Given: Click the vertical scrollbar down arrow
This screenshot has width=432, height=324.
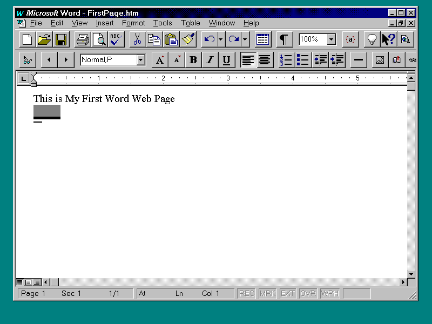Looking at the screenshot, I should 411,274.
